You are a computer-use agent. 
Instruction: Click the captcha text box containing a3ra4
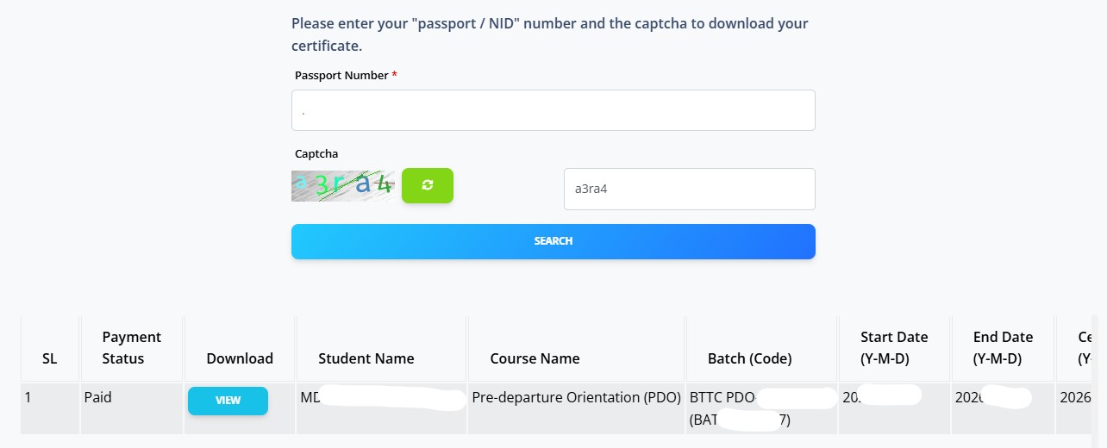pyautogui.click(x=690, y=189)
